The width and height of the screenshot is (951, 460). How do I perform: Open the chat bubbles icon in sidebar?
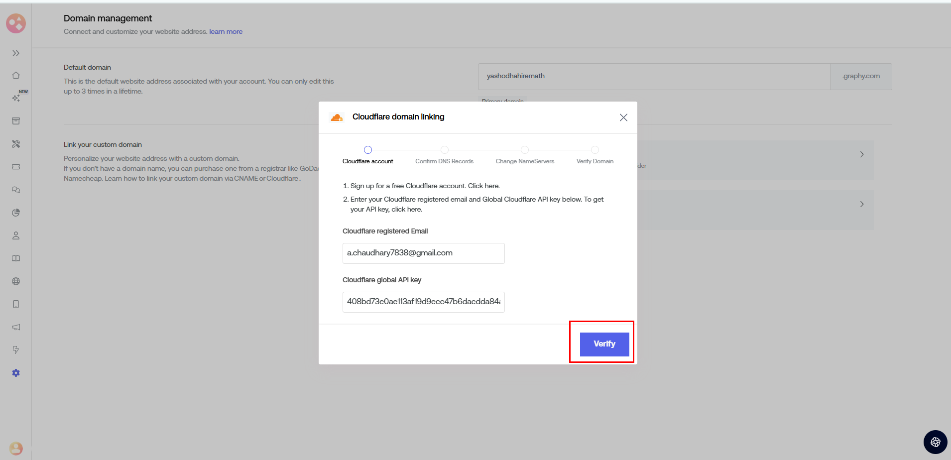pos(16,190)
